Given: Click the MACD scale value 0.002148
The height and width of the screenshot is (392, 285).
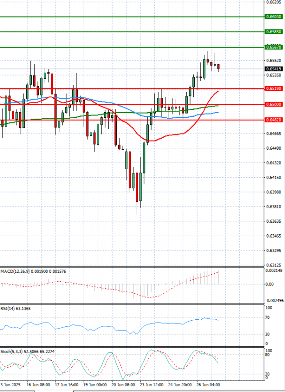Looking at the screenshot, I should tap(274, 270).
